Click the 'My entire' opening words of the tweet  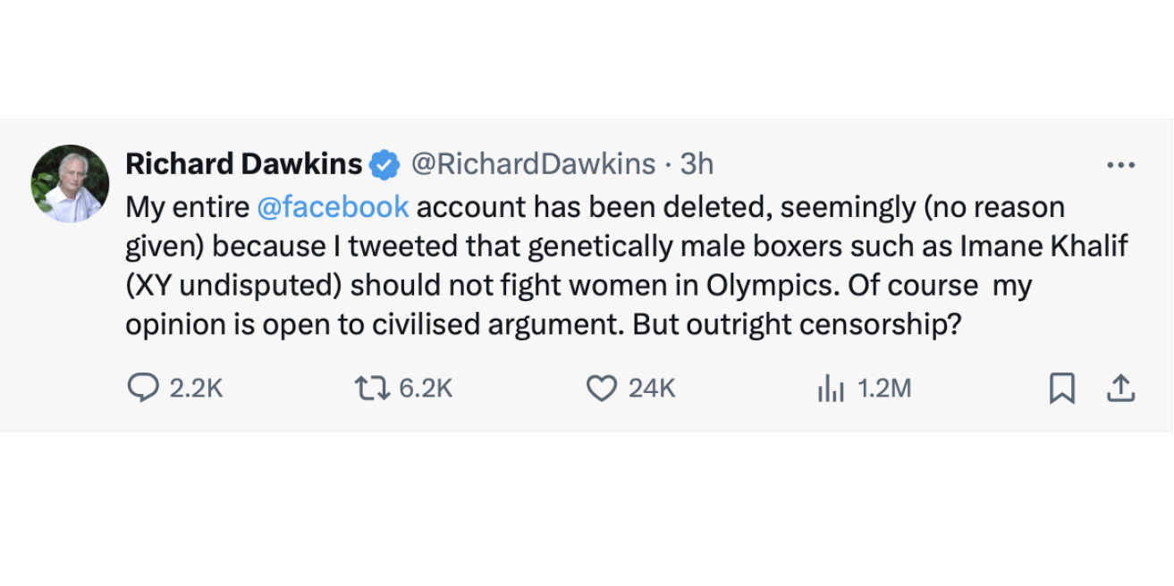click(187, 207)
